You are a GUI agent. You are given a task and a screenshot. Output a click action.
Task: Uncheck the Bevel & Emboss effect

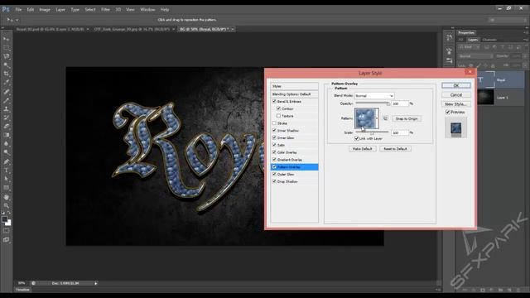click(x=274, y=101)
